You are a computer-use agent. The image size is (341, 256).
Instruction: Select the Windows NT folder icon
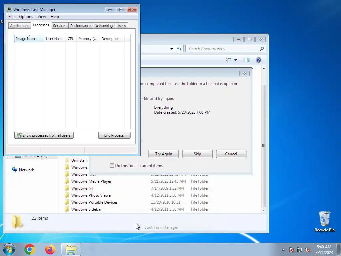coord(67,188)
